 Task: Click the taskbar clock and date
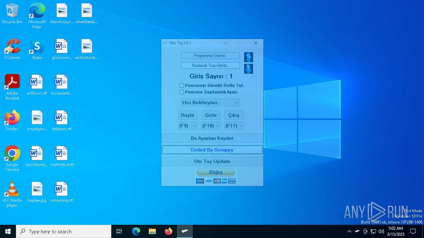tap(396, 231)
